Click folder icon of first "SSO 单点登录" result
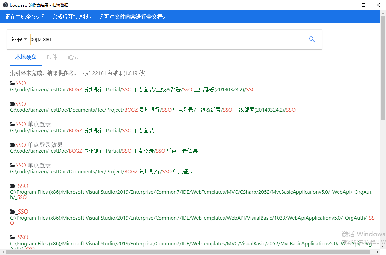Image resolution: width=386 pixels, height=255 pixels. (13, 124)
